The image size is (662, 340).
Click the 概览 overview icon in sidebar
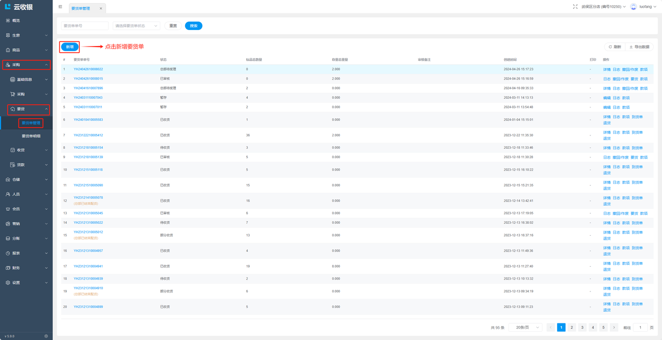8,21
